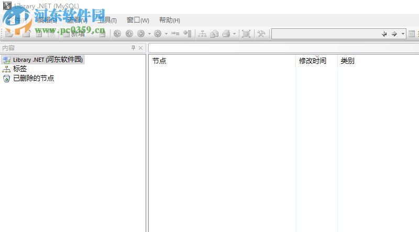Image resolution: width=419 pixels, height=232 pixels.
Task: Open the 帮助(H) menu
Action: tap(169, 20)
